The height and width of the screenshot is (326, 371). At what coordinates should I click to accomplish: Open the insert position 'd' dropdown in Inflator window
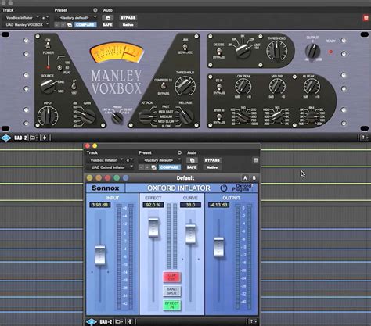[x=129, y=160]
